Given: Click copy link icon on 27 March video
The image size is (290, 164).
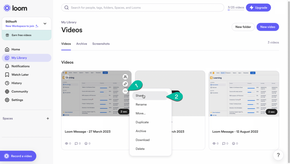Looking at the screenshot, I should pos(125,84).
